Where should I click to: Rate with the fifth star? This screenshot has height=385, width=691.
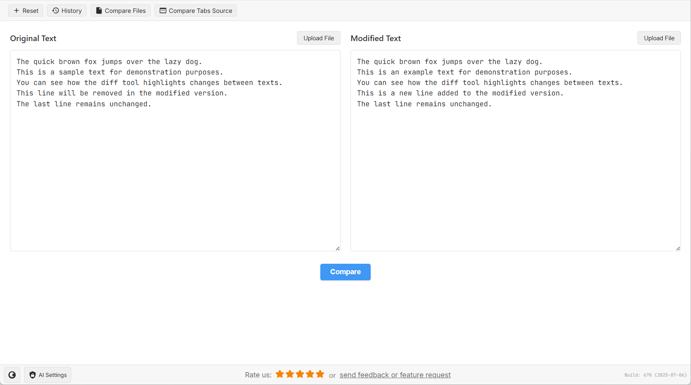click(320, 374)
